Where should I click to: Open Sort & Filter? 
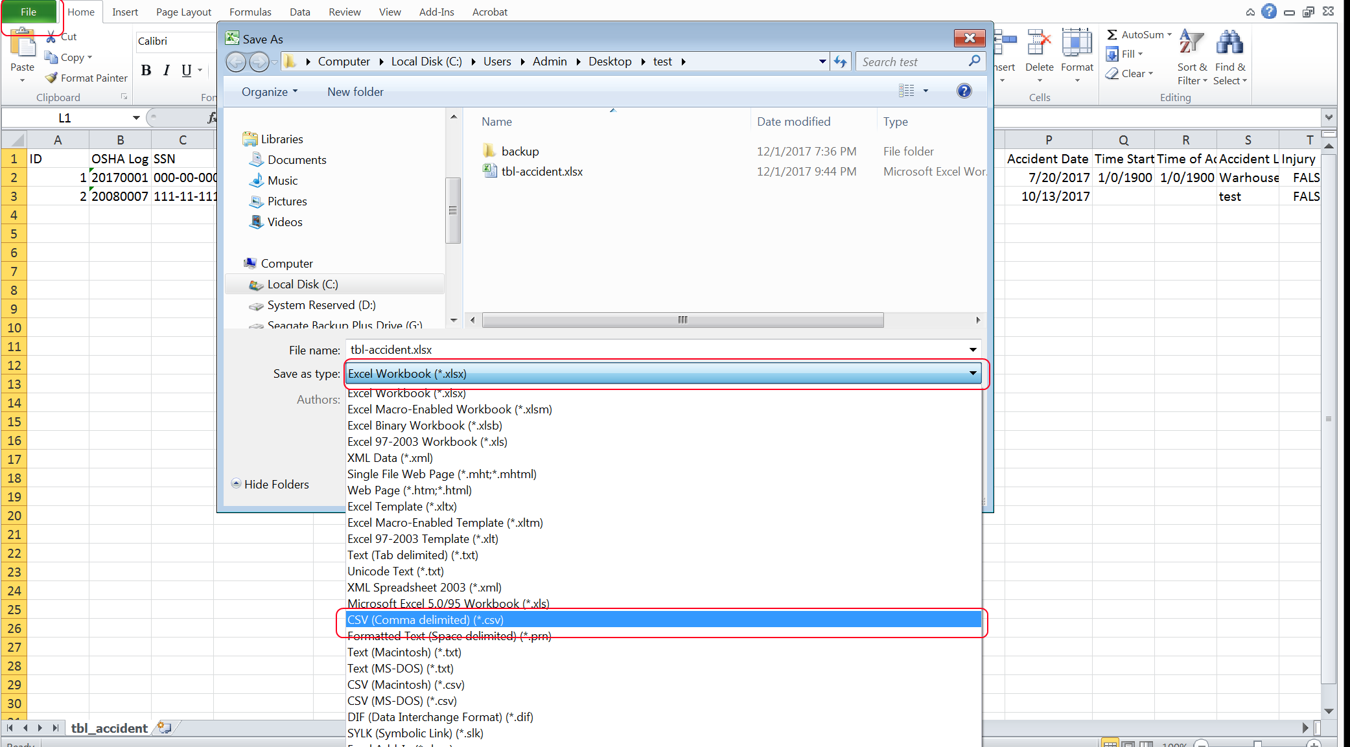click(1192, 57)
